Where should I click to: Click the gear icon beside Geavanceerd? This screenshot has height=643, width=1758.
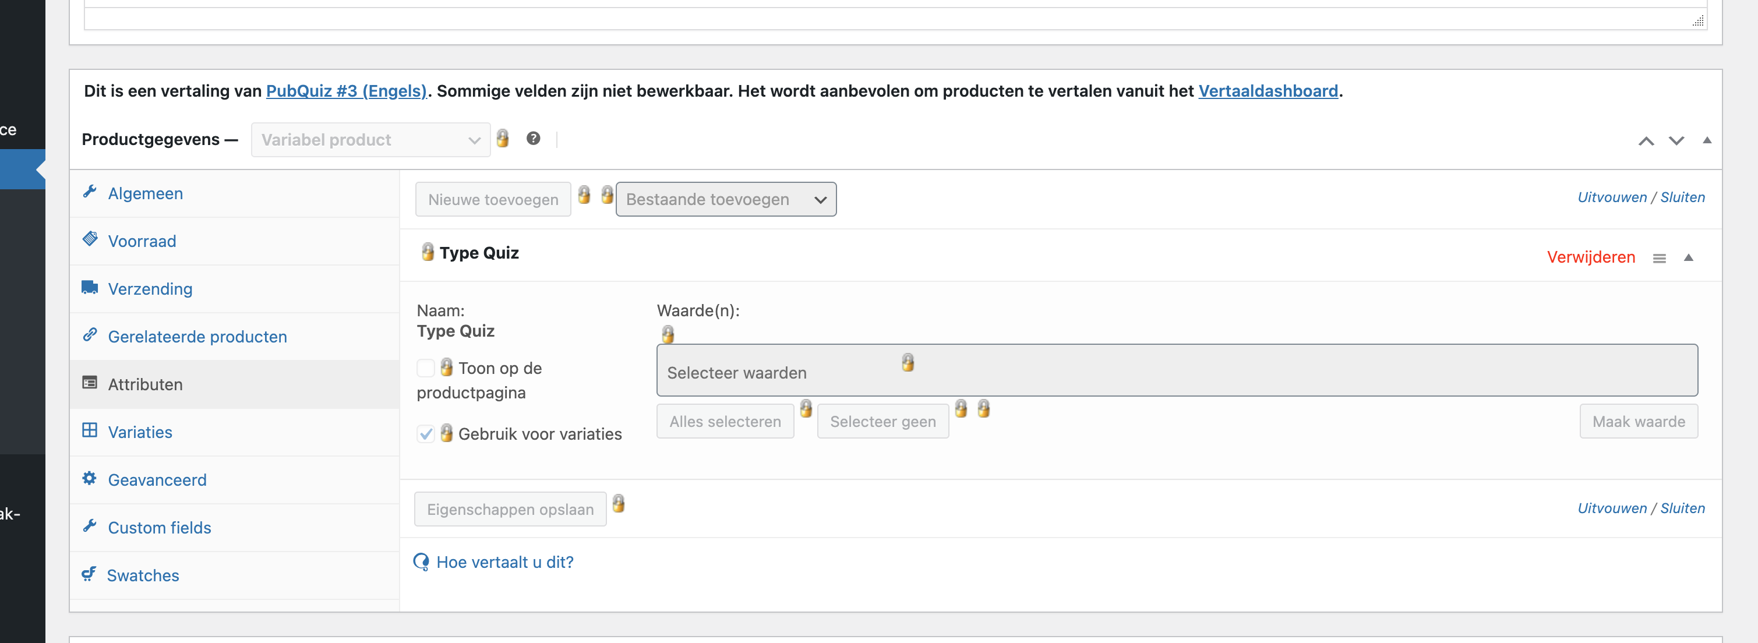[x=89, y=478]
